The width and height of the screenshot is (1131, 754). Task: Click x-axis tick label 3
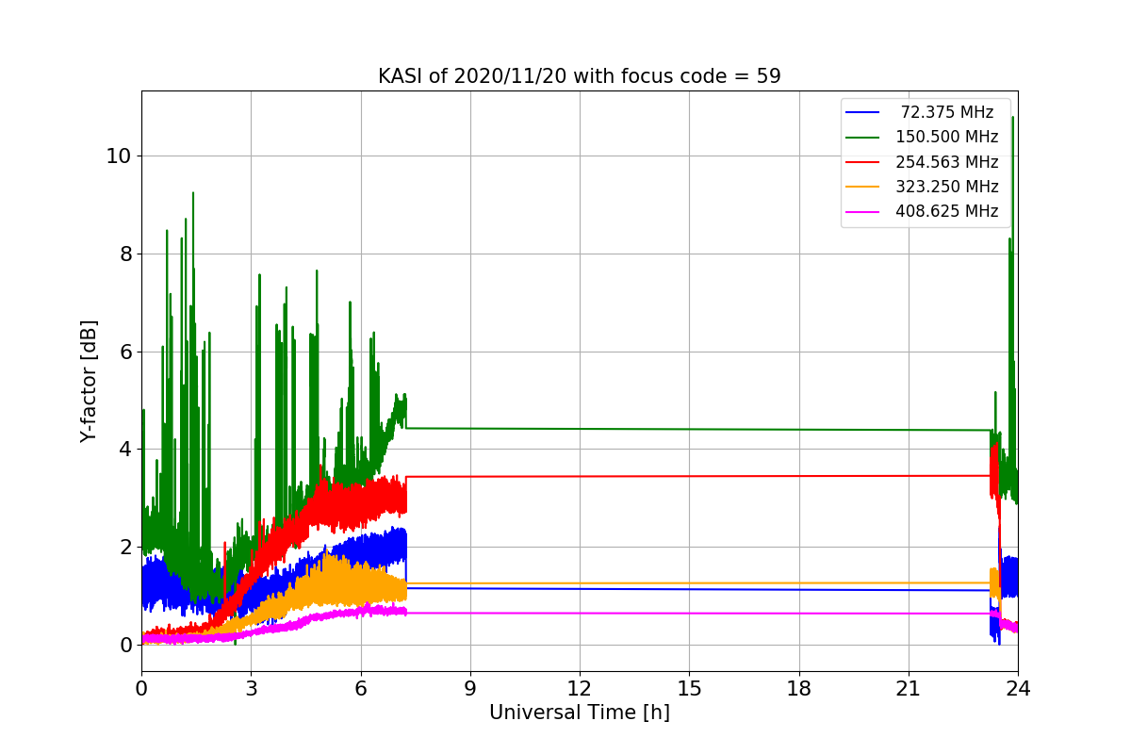[x=251, y=688]
